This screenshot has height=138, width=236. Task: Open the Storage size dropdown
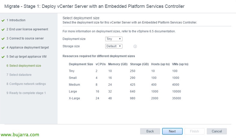click(114, 46)
